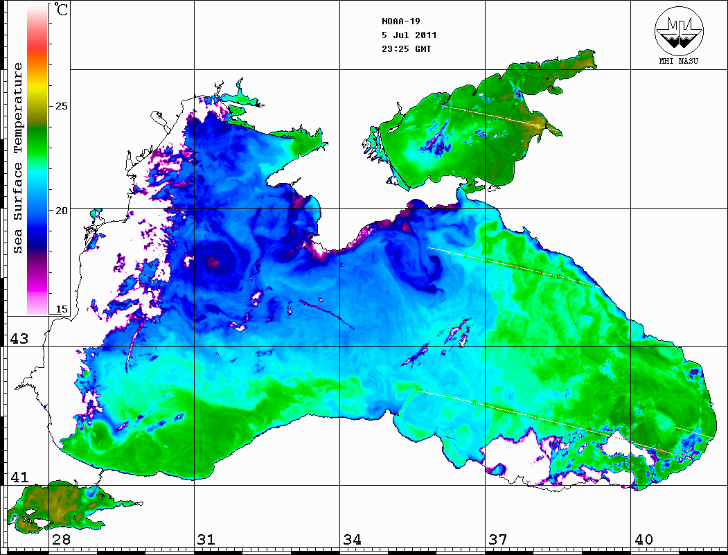Click the "Sea Surface Temperature" vertical label
This screenshot has height=555, width=728.
click(17, 159)
